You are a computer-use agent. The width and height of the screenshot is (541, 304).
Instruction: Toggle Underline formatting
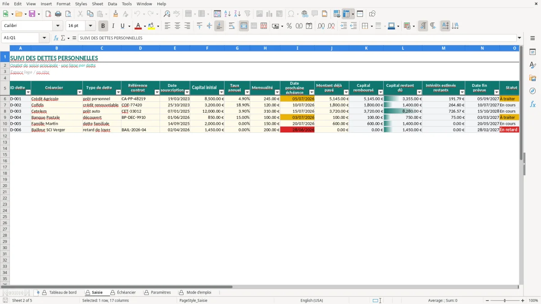pyautogui.click(x=122, y=26)
